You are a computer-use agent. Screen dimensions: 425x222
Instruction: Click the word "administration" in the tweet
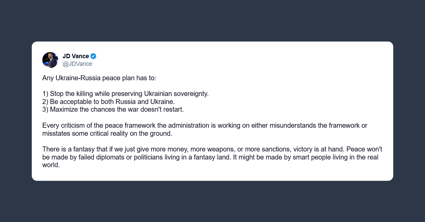pyautogui.click(x=188, y=125)
